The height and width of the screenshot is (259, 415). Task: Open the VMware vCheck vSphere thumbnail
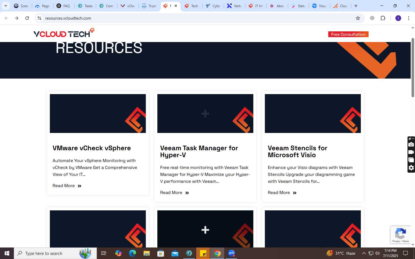tap(98, 113)
